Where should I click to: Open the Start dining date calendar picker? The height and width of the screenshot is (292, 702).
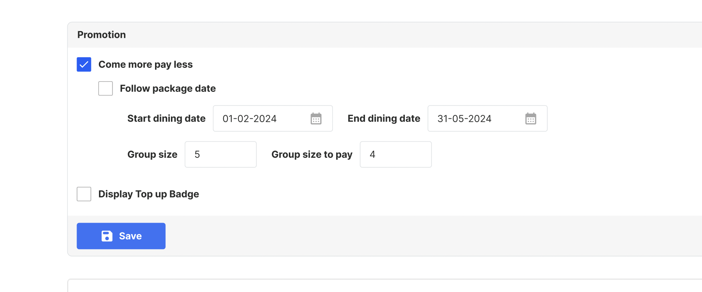coord(316,119)
